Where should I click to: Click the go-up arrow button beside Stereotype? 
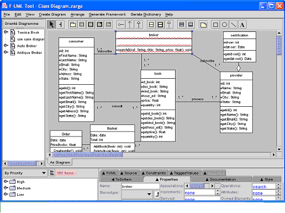click(157, 194)
